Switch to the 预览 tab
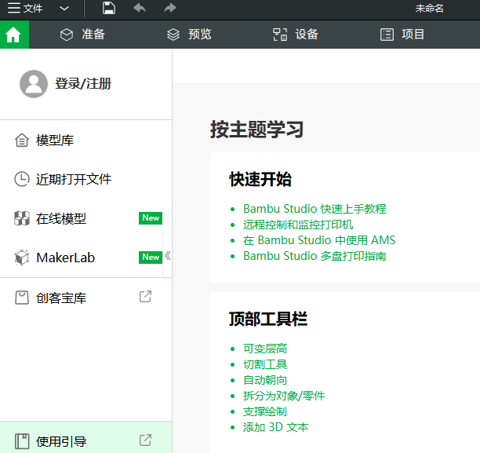Screen dimensions: 480x453 coord(189,35)
